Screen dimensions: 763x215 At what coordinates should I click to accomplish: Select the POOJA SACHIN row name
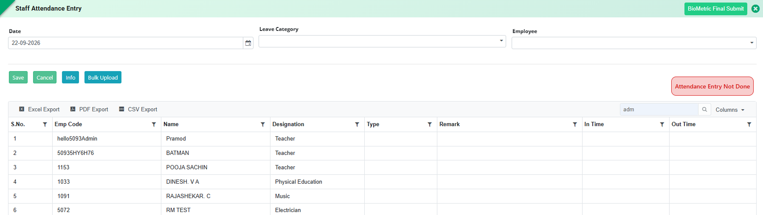216,168
